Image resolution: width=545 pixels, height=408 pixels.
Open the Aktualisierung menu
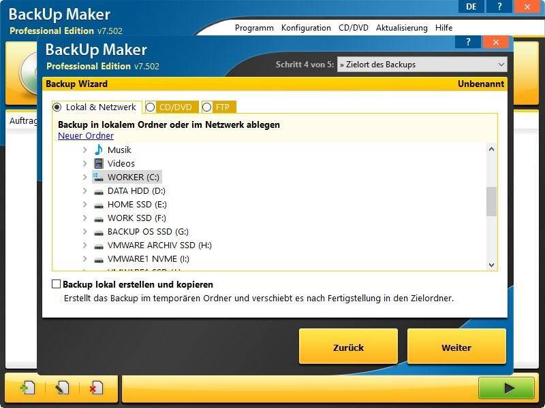click(x=401, y=28)
